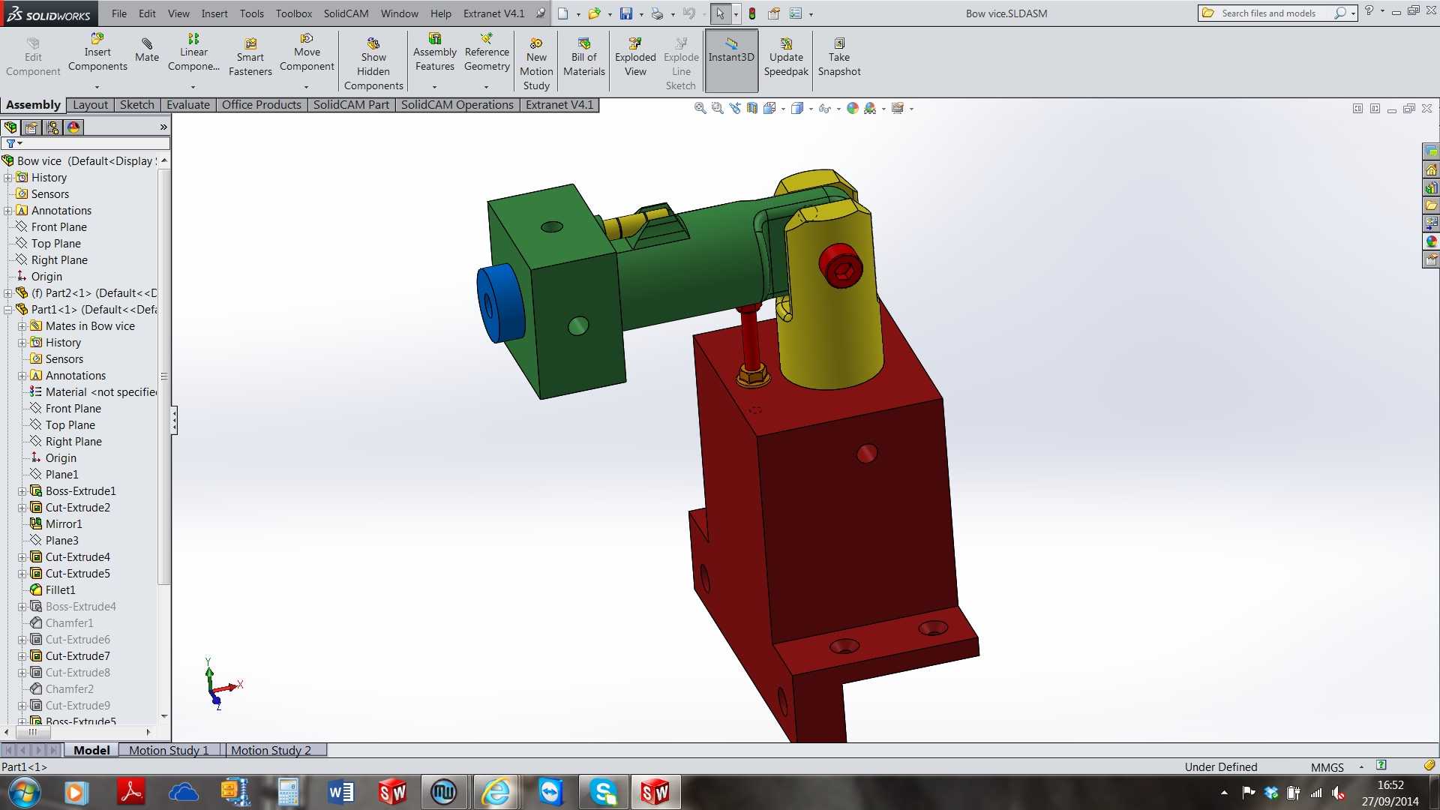Open the ConfigurationManager tab icon
The width and height of the screenshot is (1440, 810).
tap(52, 127)
